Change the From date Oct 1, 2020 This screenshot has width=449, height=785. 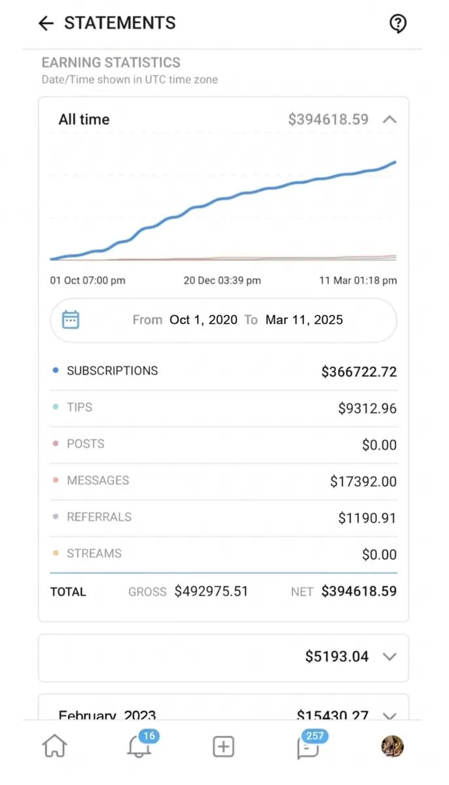(x=204, y=320)
